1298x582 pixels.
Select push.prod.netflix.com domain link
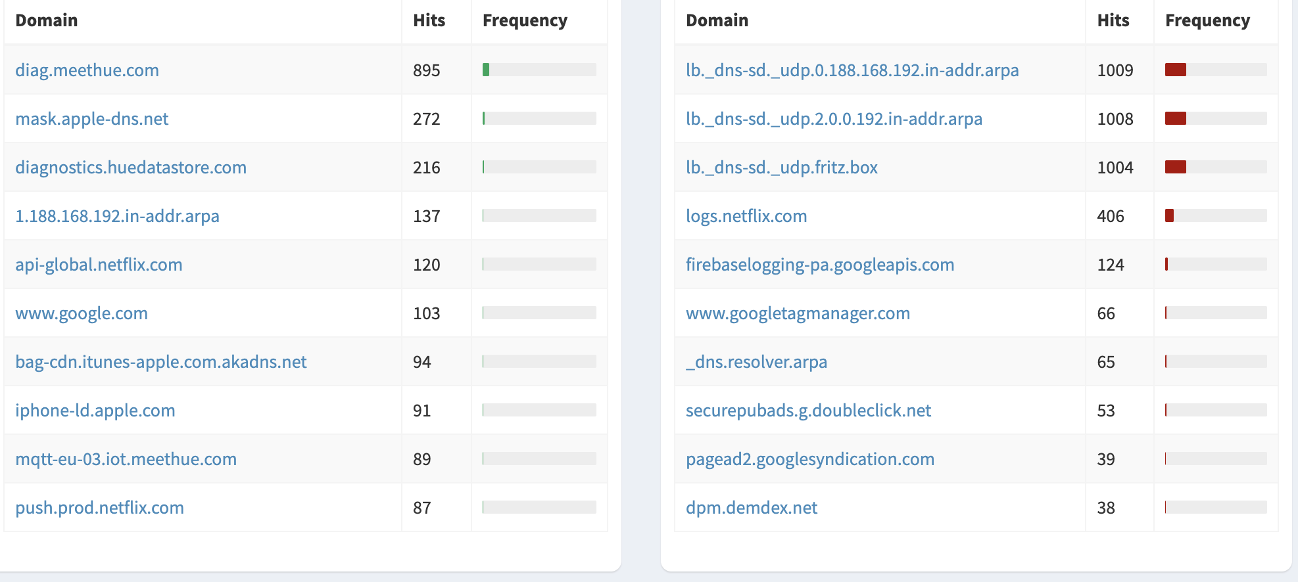99,508
